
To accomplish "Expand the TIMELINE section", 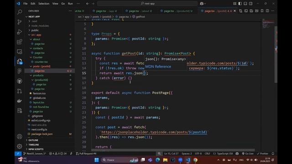I will pos(33,144).
